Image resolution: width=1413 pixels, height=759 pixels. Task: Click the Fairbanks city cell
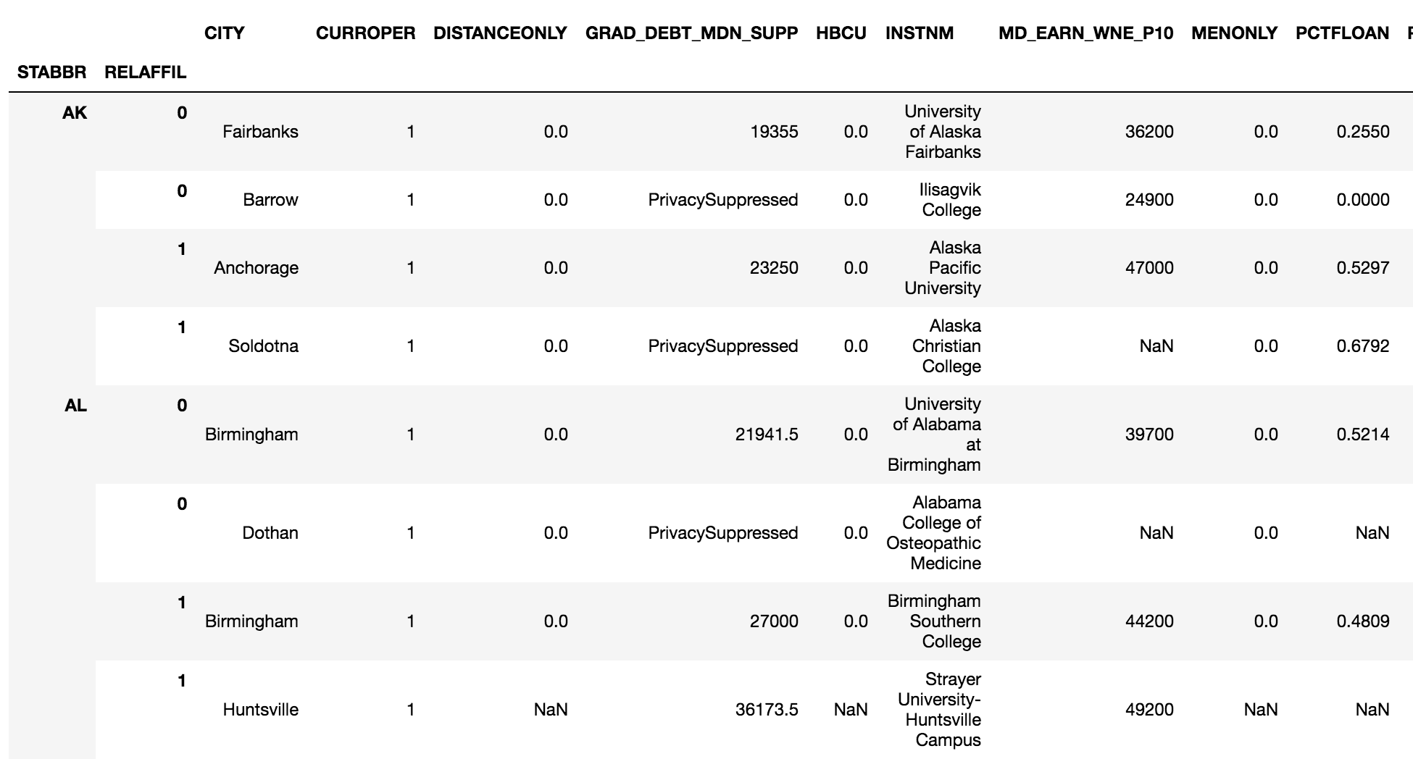pos(260,132)
